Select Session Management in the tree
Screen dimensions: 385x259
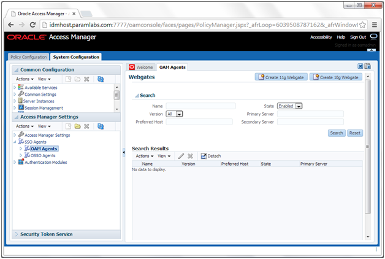(44, 108)
